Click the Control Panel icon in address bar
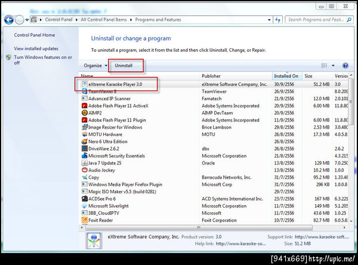 tap(34, 20)
